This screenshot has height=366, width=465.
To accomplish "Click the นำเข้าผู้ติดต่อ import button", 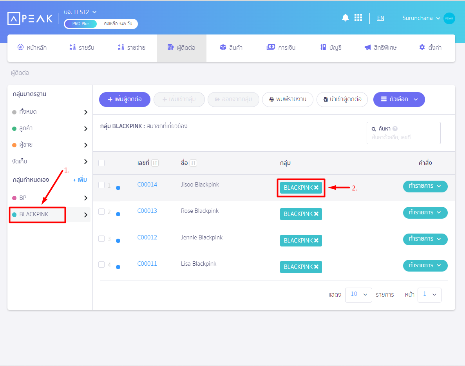I will tap(342, 100).
